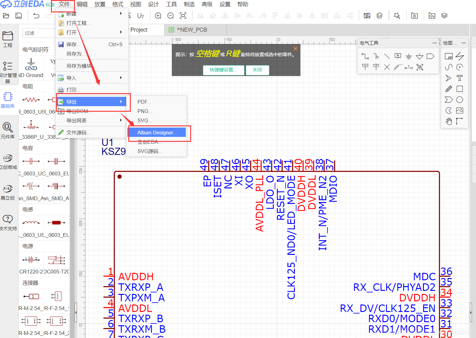Select the GND ground symbol tool
The height and width of the screenshot is (338, 476).
409,56
